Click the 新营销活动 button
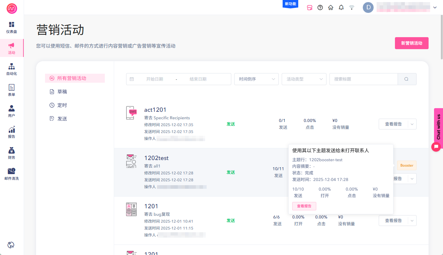This screenshot has width=443, height=255. pos(411,43)
